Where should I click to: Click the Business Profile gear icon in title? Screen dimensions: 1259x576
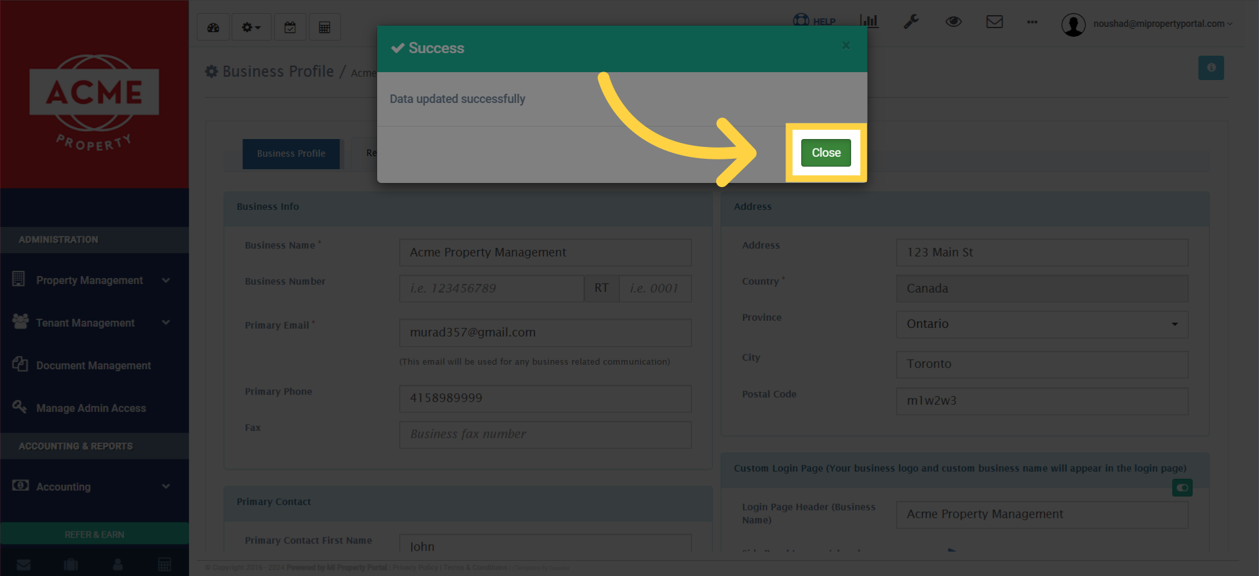[211, 72]
